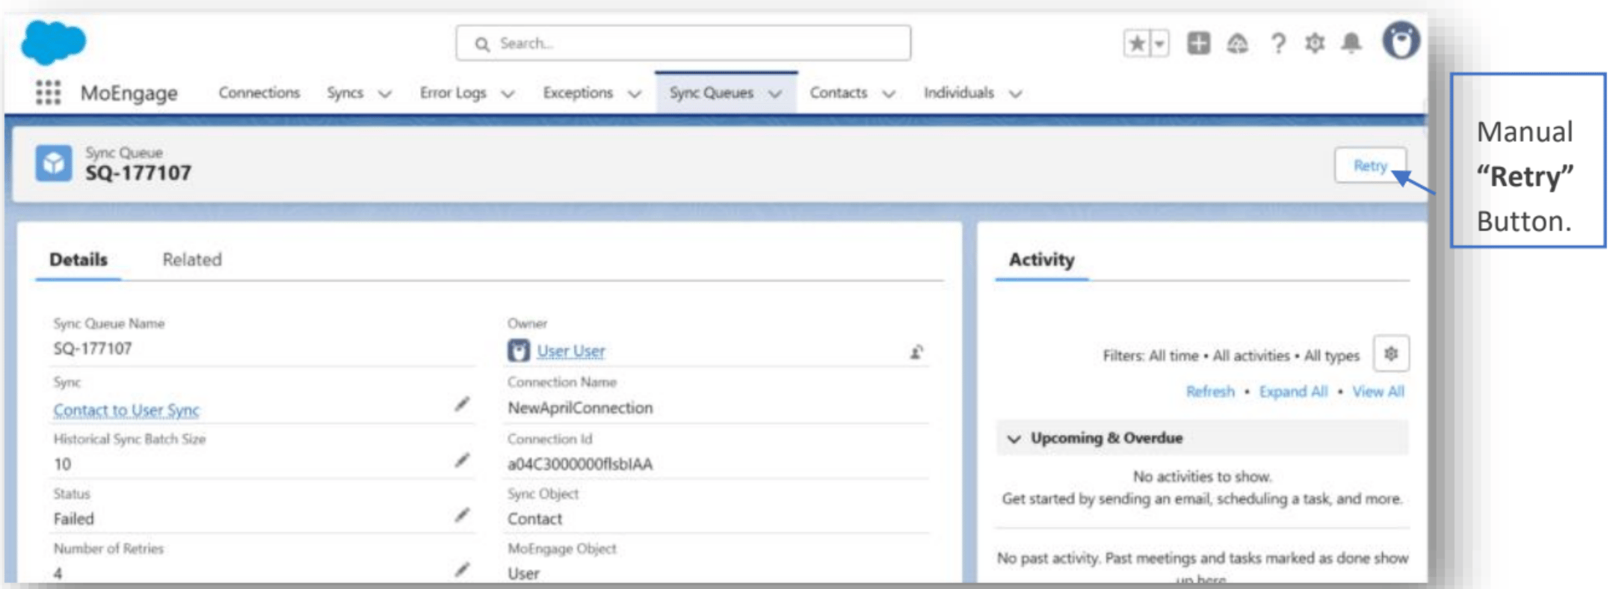Click the NewAprilConnection value
The height and width of the screenshot is (589, 1613).
(x=580, y=407)
